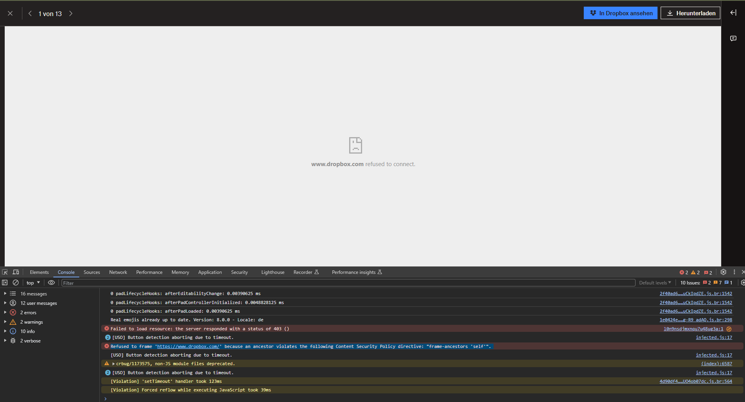
Task: Open the Lighthouse tab
Action: (x=273, y=272)
